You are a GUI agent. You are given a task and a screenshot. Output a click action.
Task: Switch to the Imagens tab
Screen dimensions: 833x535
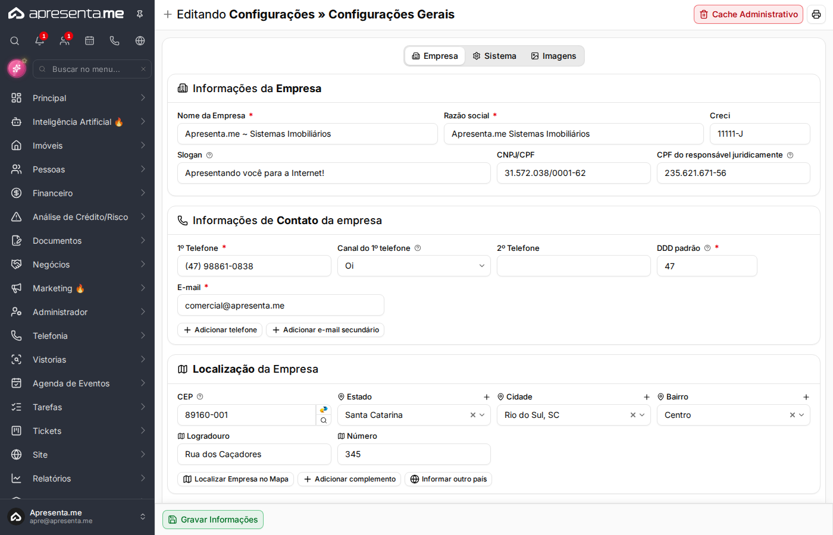click(553, 56)
